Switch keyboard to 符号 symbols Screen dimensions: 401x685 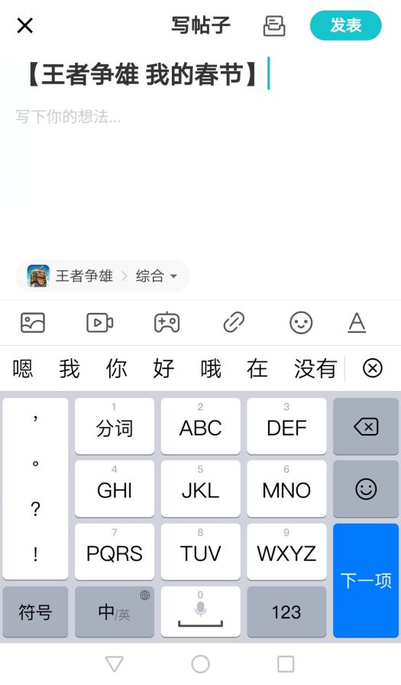pyautogui.click(x=35, y=612)
